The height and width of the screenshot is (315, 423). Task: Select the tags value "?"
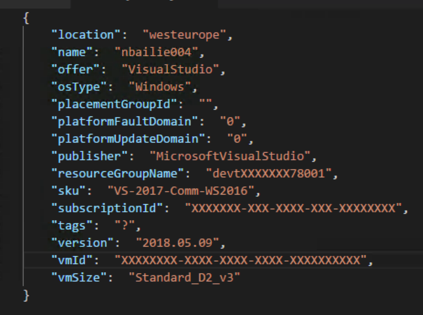(x=125, y=225)
